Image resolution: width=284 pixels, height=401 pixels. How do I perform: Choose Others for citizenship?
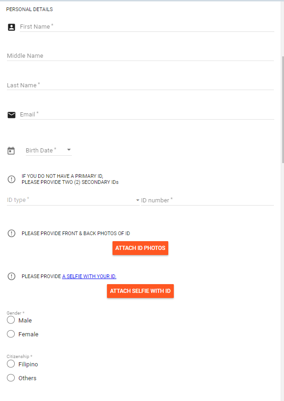tap(11, 378)
